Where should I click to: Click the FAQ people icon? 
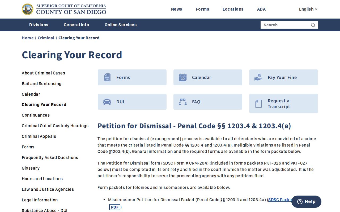(x=183, y=102)
